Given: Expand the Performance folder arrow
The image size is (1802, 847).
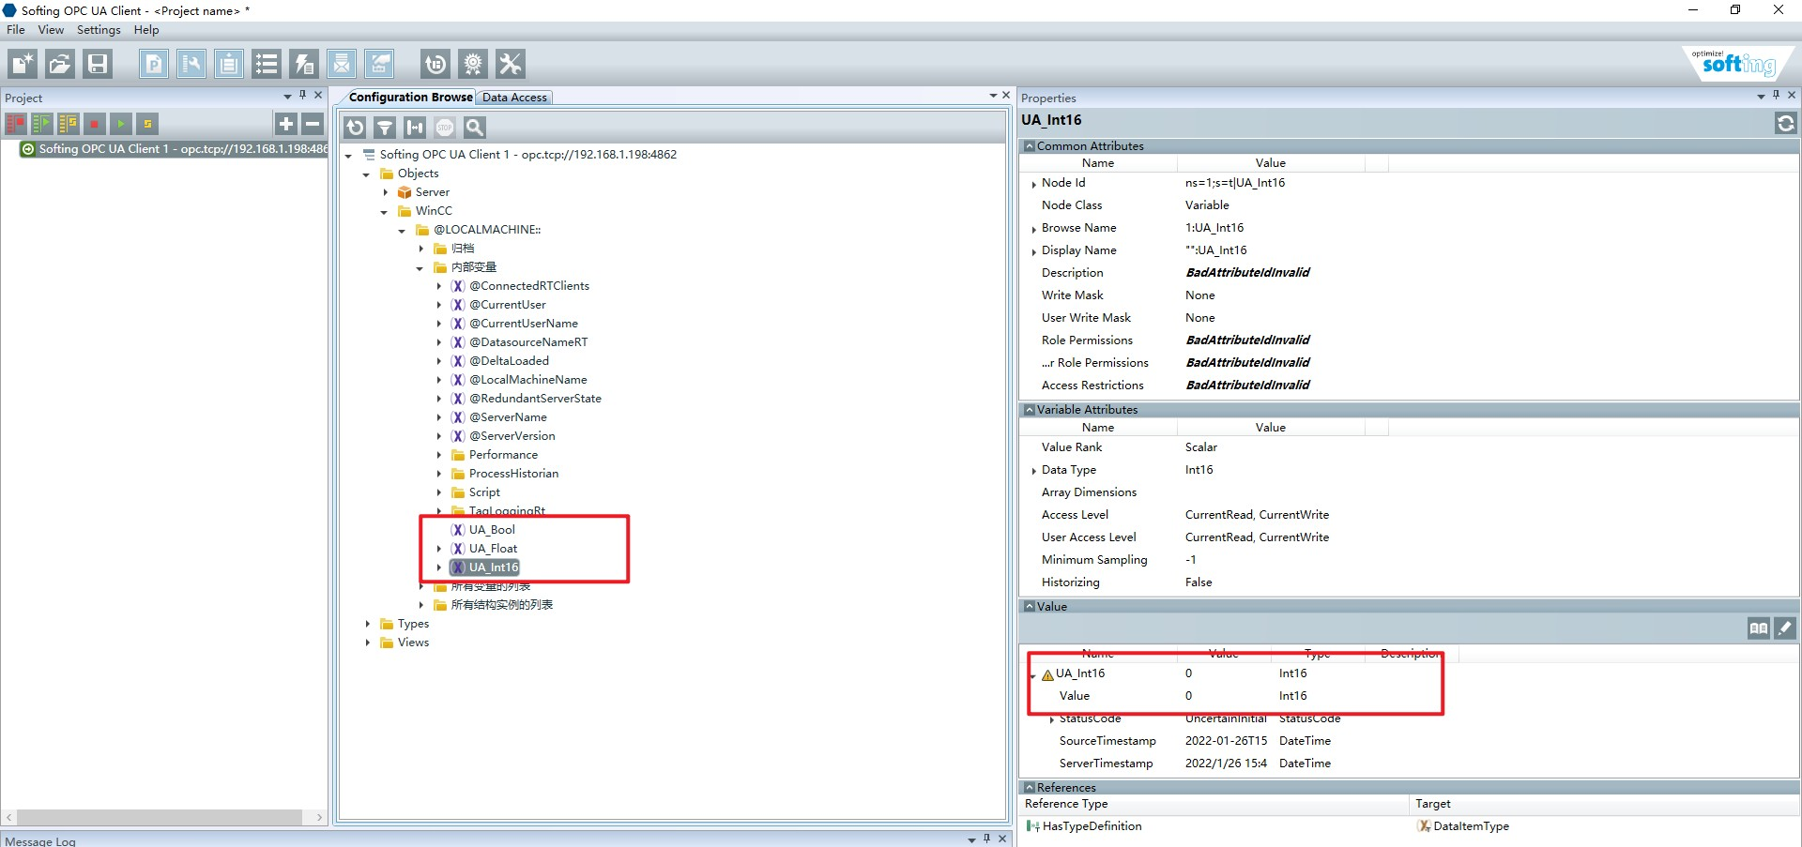Looking at the screenshot, I should [438, 455].
